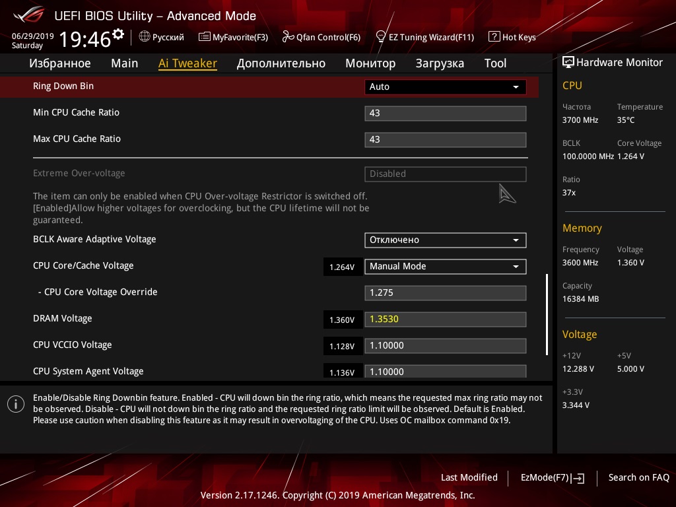Click the 3700 MHz CPU frequency value
The image size is (676, 507).
tap(580, 120)
